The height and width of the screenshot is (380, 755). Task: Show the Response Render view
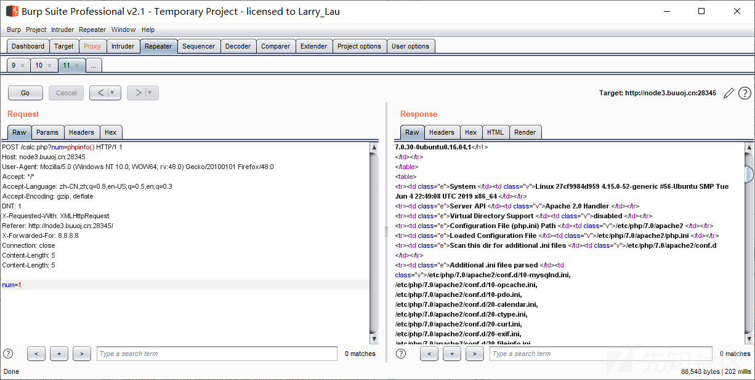point(525,132)
